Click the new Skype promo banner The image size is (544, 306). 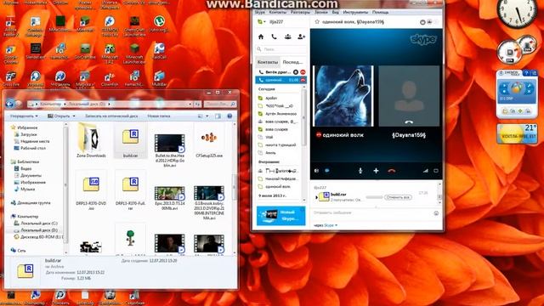pyautogui.click(x=281, y=215)
